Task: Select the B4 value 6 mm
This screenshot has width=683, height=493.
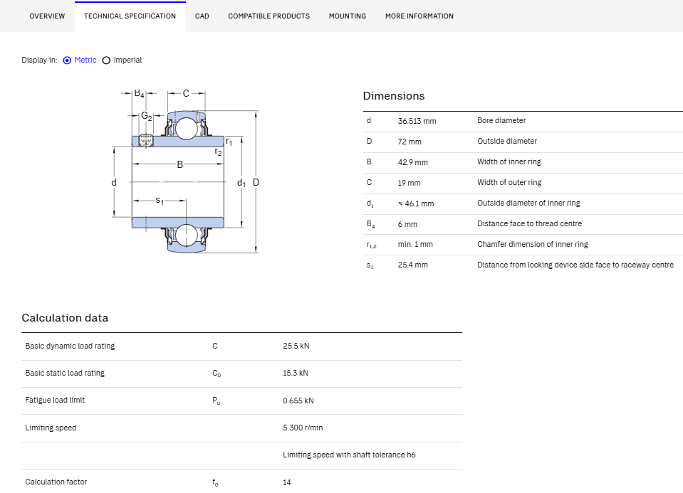Action: coord(407,224)
